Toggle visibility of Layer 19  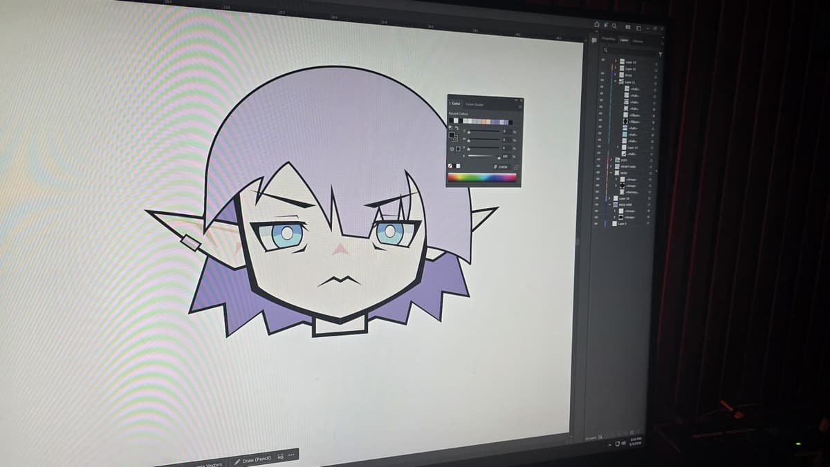[602, 59]
